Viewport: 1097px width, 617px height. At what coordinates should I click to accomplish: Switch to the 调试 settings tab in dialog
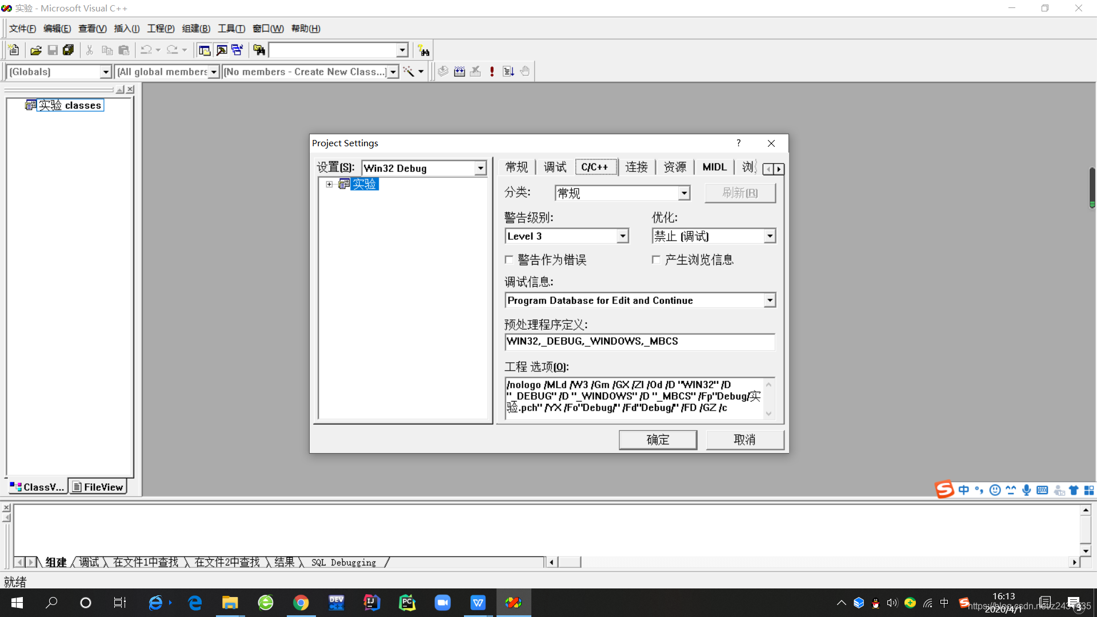pyautogui.click(x=555, y=167)
